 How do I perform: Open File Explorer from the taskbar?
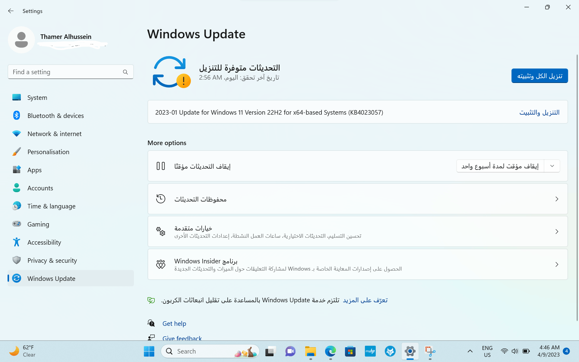(x=310, y=351)
